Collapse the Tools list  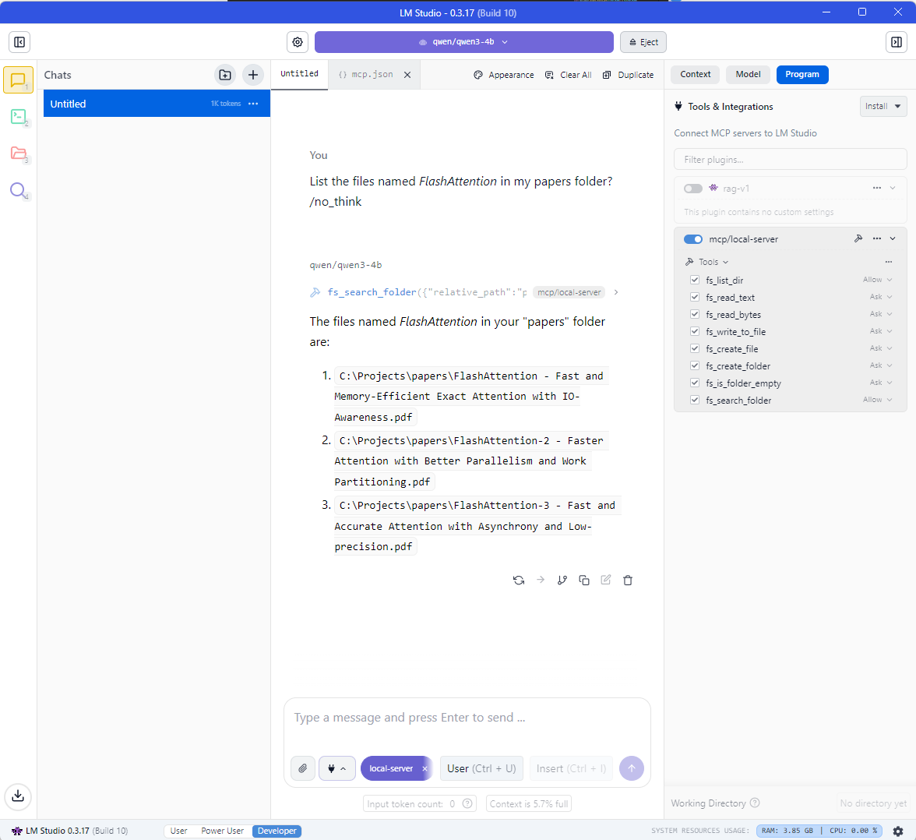pyautogui.click(x=713, y=262)
